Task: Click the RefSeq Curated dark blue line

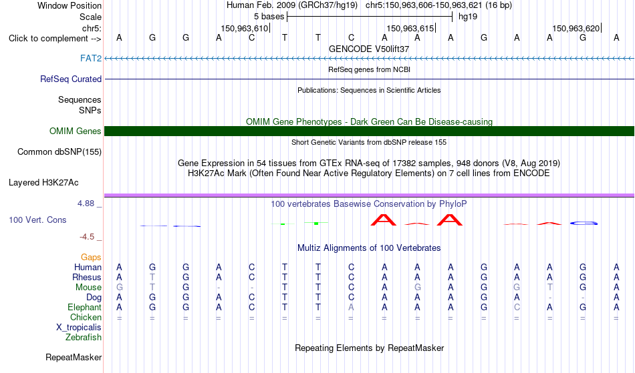Action: pos(369,79)
